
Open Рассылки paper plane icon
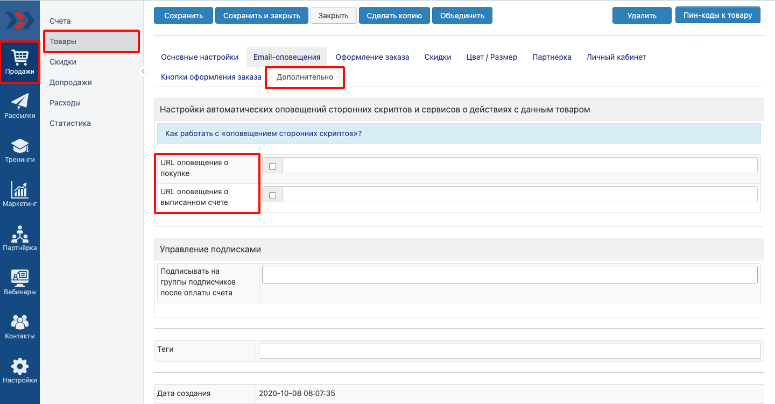[20, 106]
